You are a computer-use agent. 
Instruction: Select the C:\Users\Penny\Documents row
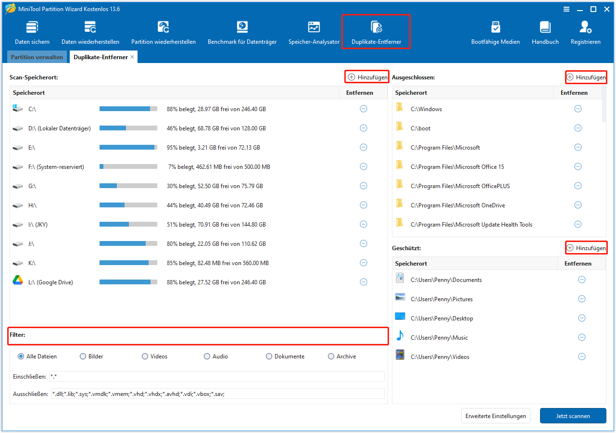click(x=499, y=280)
